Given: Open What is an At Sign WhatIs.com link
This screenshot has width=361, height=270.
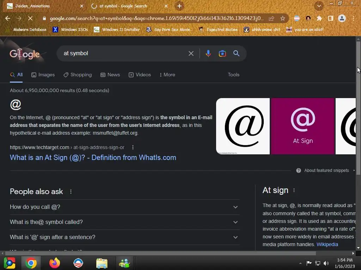Looking at the screenshot, I should tap(93, 158).
